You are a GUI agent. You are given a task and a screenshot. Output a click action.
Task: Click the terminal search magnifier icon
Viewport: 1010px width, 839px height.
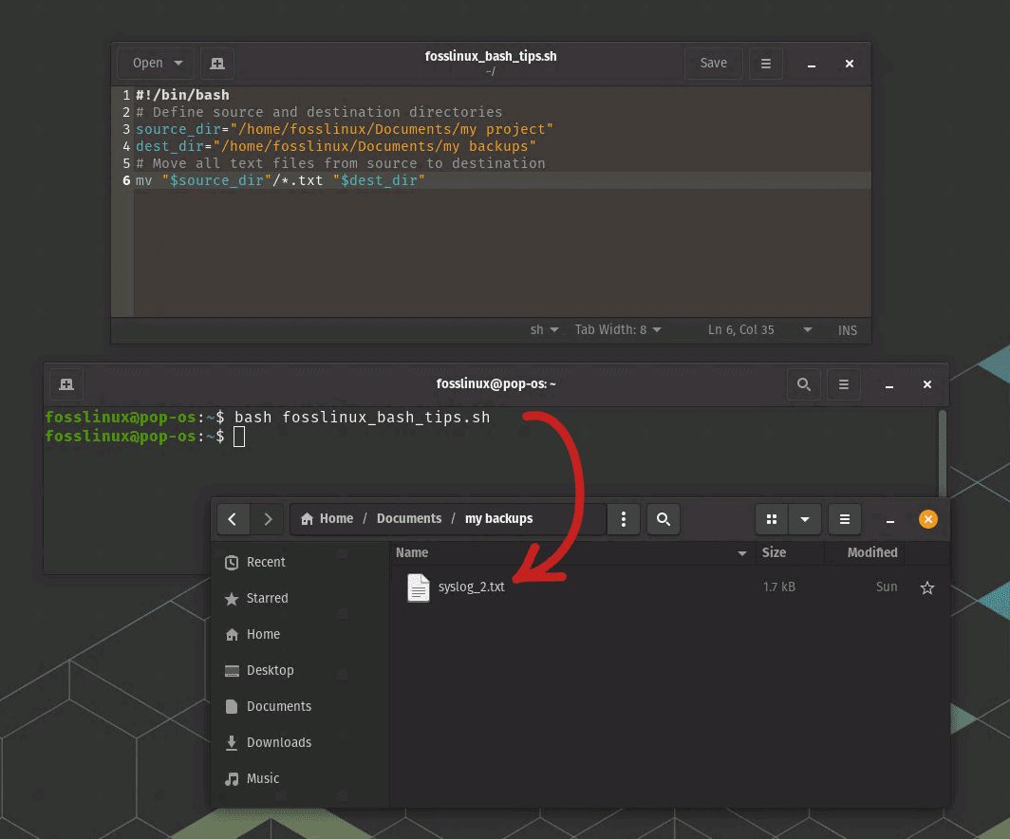[x=804, y=384]
